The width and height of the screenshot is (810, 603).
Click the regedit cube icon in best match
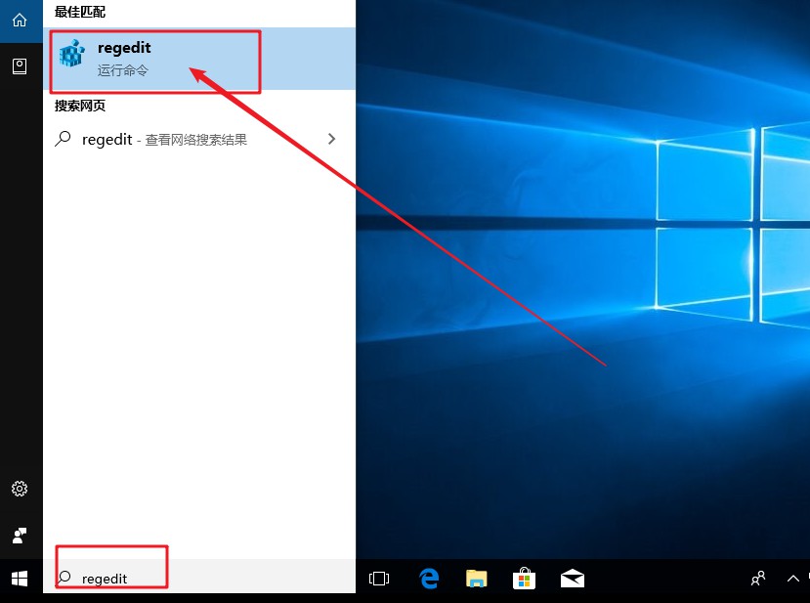[69, 54]
